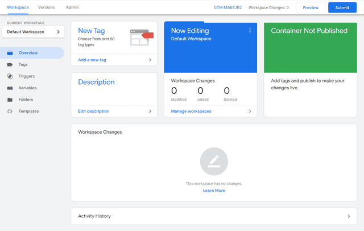Screen dimensions: 364x231
Task: Switch to the Versions tab
Action: click(x=47, y=7)
